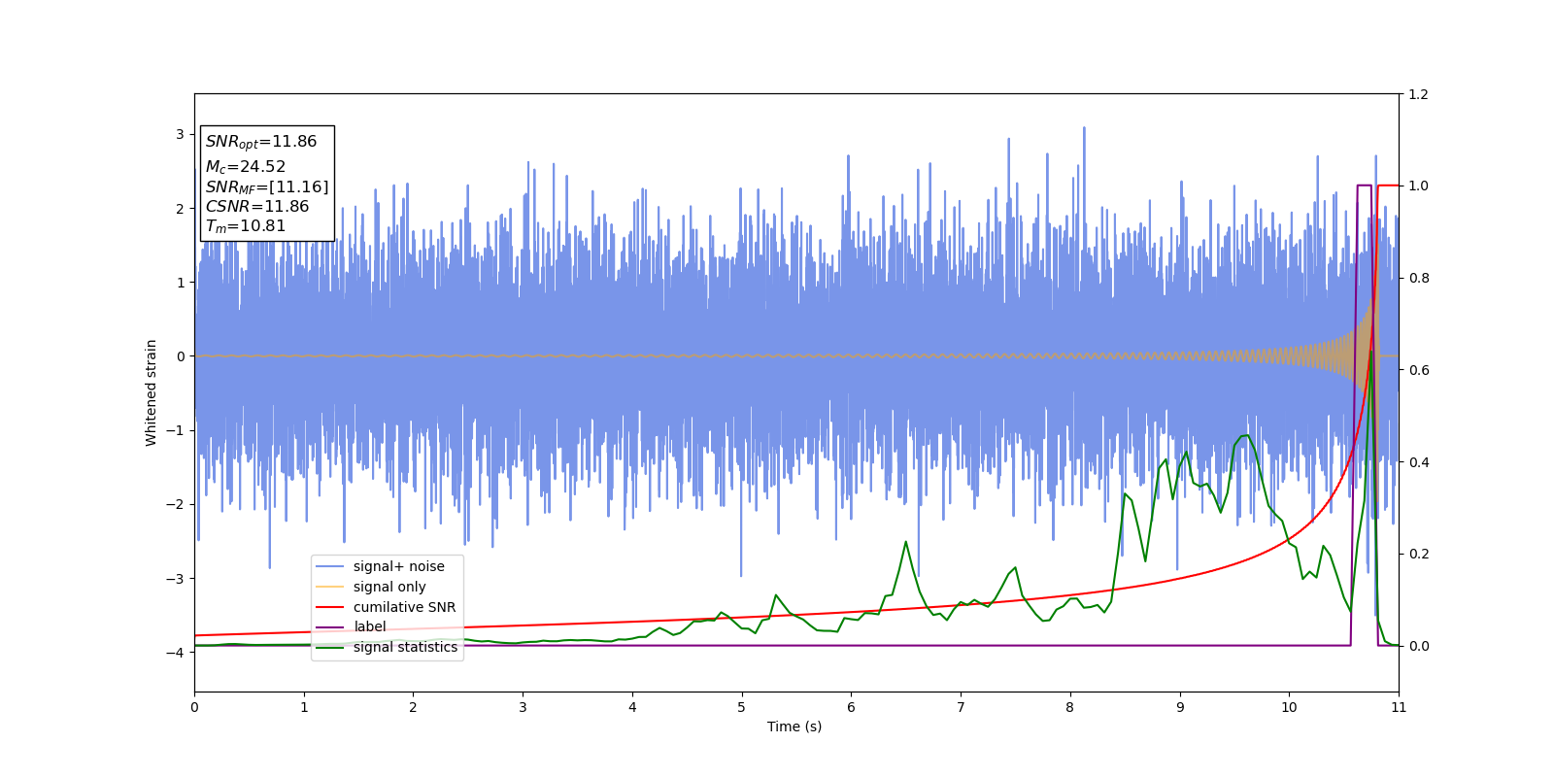Viewport: 1554px width, 777px height.
Task: Click the time-axis tick label 4
Action: [x=632, y=707]
